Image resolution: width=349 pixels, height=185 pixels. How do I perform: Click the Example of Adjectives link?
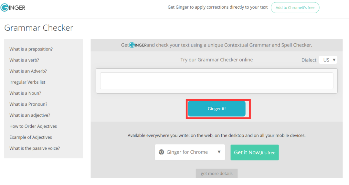31,137
